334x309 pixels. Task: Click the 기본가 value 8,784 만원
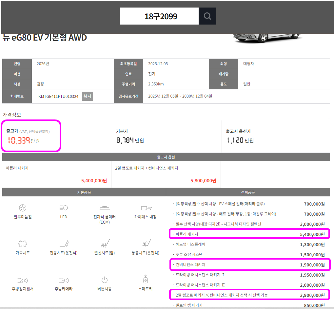coord(130,140)
